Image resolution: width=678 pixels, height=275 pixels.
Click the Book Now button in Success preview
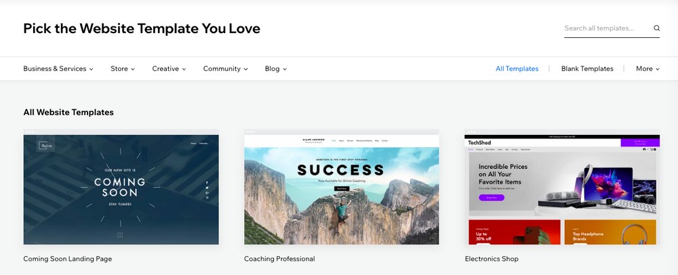tap(342, 189)
